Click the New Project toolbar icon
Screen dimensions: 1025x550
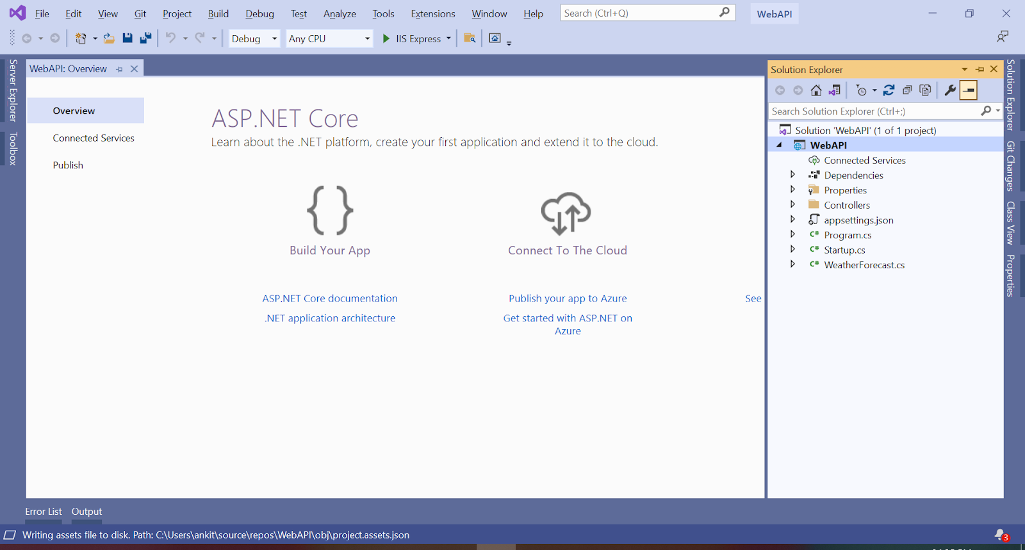coord(81,38)
